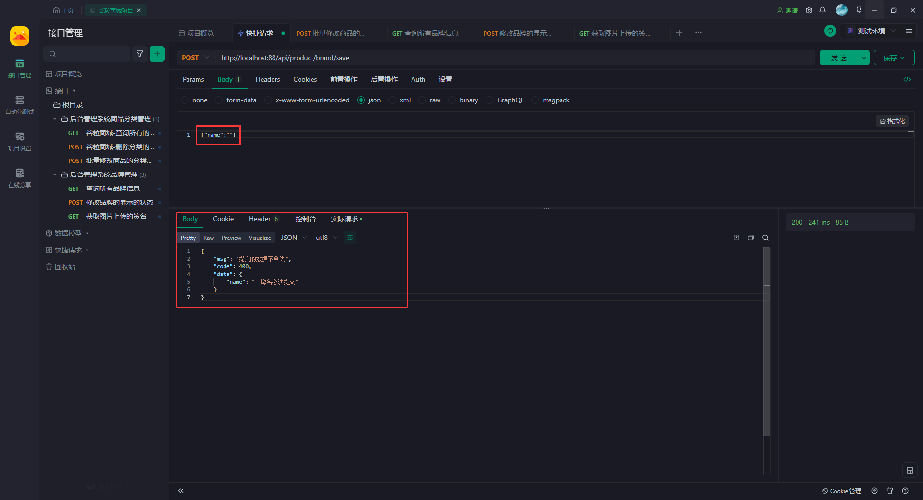Click the 格式化 format button
This screenshot has height=500, width=923.
point(892,121)
